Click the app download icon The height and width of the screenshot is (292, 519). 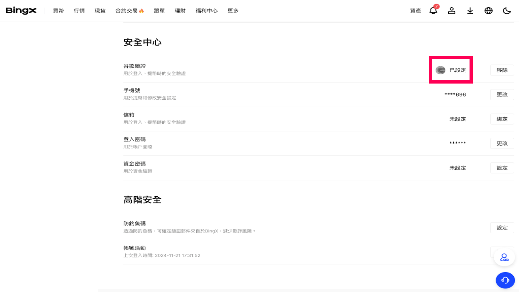[x=470, y=11]
